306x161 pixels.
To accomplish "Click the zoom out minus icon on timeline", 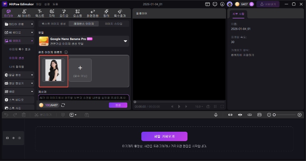I will pyautogui.click(x=269, y=115).
